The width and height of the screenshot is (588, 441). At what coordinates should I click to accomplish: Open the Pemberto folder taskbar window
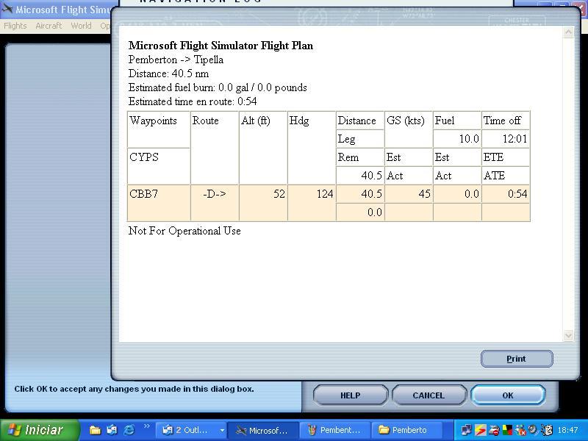click(x=403, y=430)
